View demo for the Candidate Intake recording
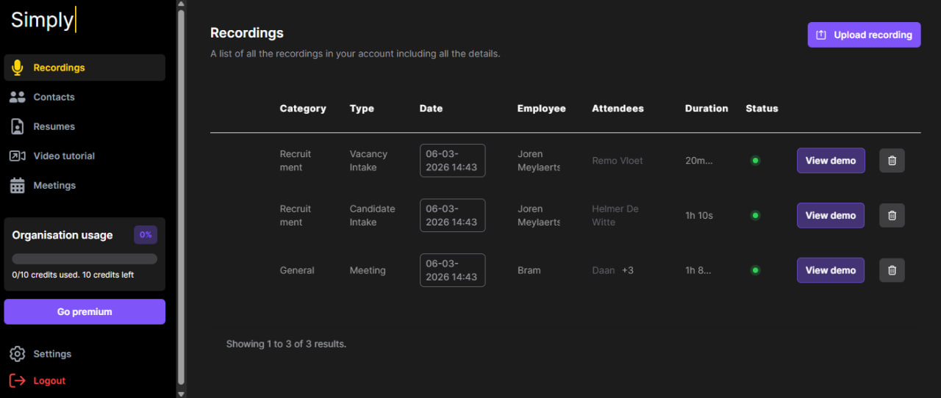Viewport: 941px width, 398px height. [830, 215]
